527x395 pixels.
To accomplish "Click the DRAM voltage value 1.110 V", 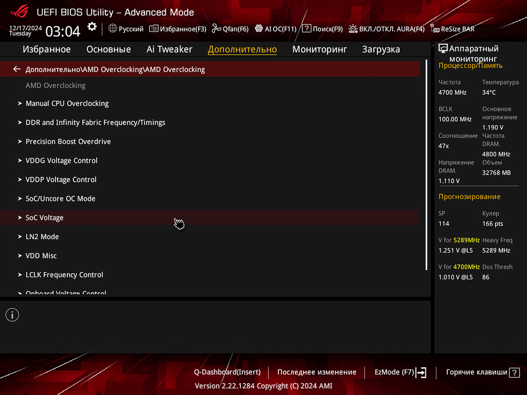I will (x=449, y=181).
